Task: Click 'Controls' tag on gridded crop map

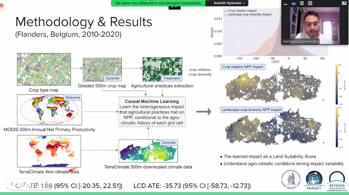Action: [x=112, y=78]
